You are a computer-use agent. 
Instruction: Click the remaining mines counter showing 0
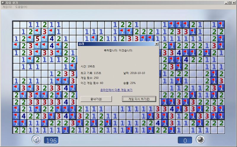[x=185, y=140]
